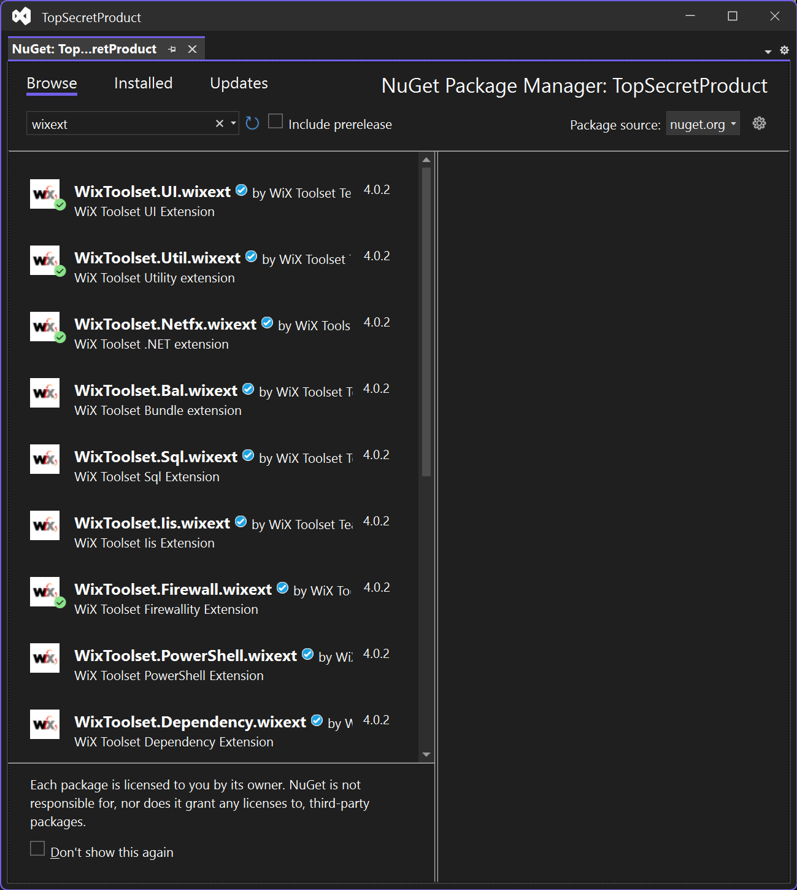Check Don't show this again

tap(37, 848)
